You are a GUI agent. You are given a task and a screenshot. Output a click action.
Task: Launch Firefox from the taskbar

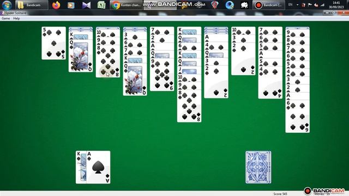[x=56, y=5]
